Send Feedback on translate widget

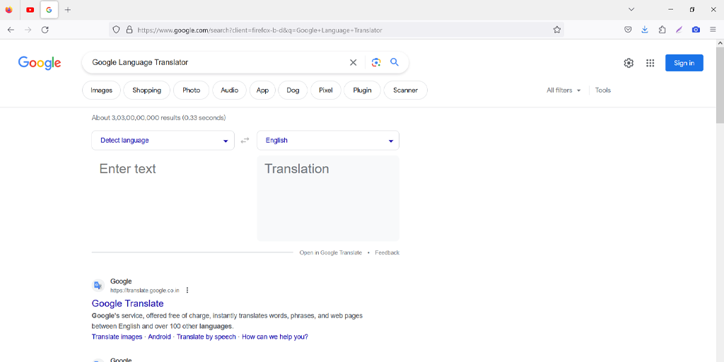387,252
